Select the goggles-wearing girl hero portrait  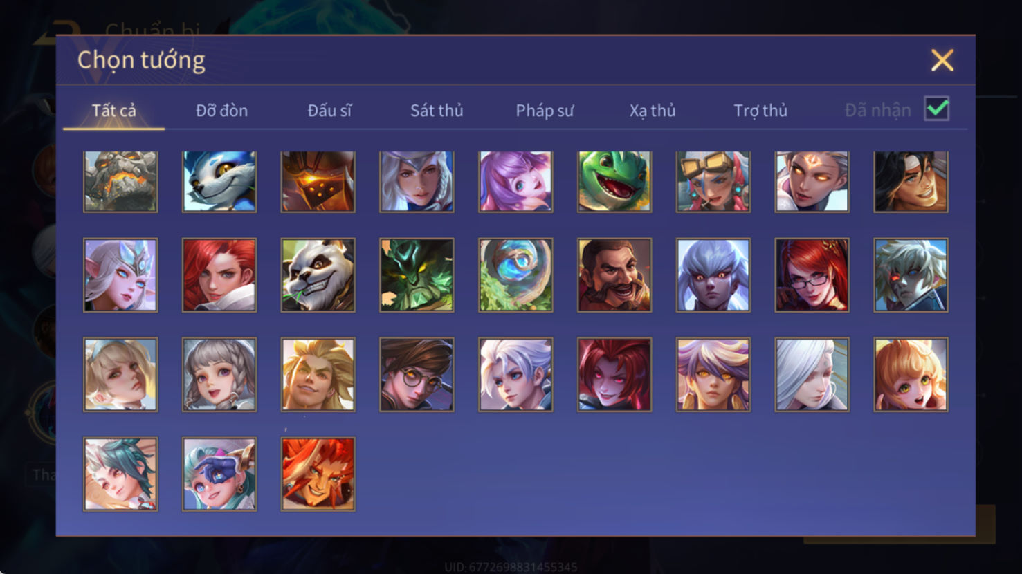click(x=713, y=181)
